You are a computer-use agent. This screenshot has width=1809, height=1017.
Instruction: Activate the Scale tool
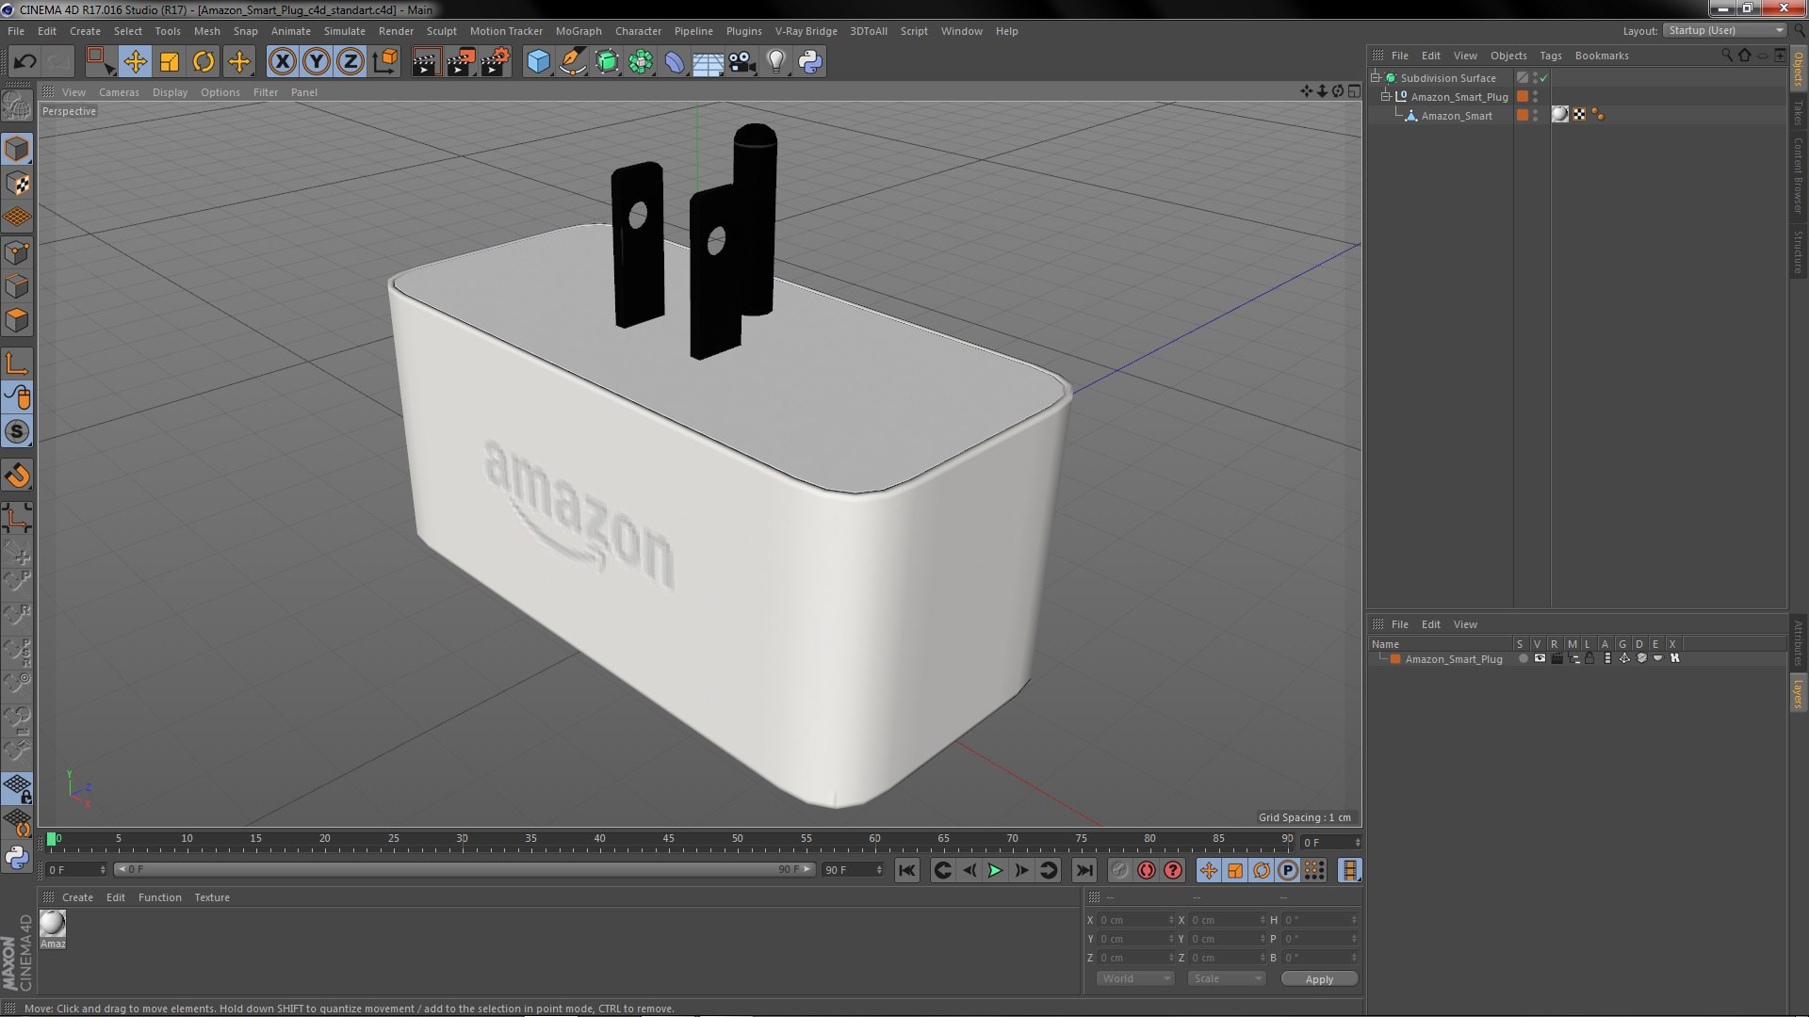[x=170, y=62]
